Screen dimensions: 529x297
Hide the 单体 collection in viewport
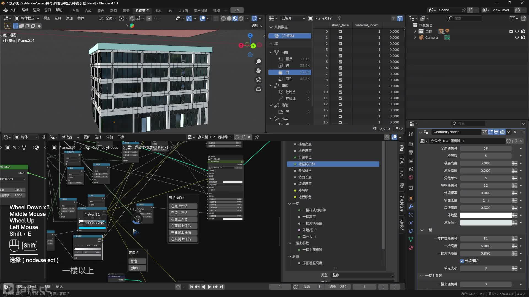pos(517,31)
